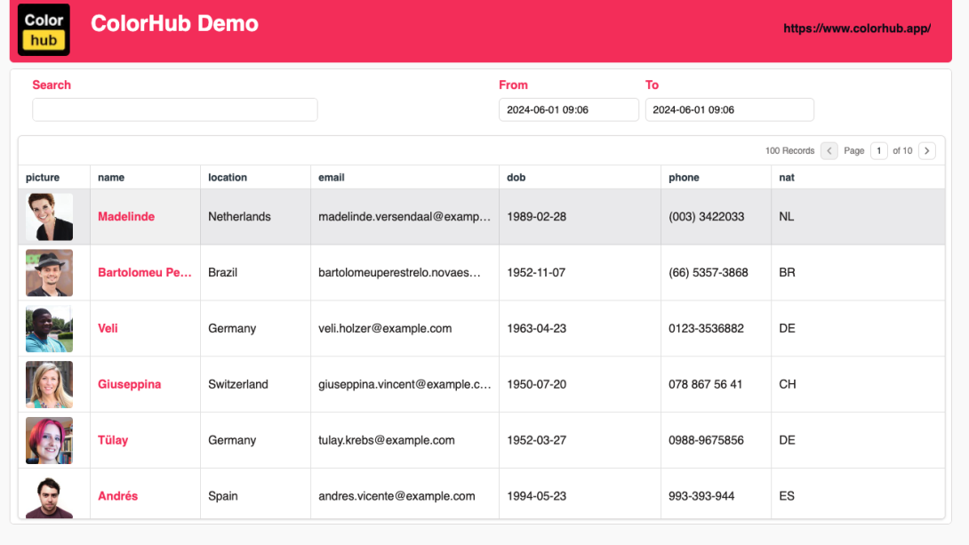
Task: Click the Andrés name link
Action: click(x=117, y=495)
